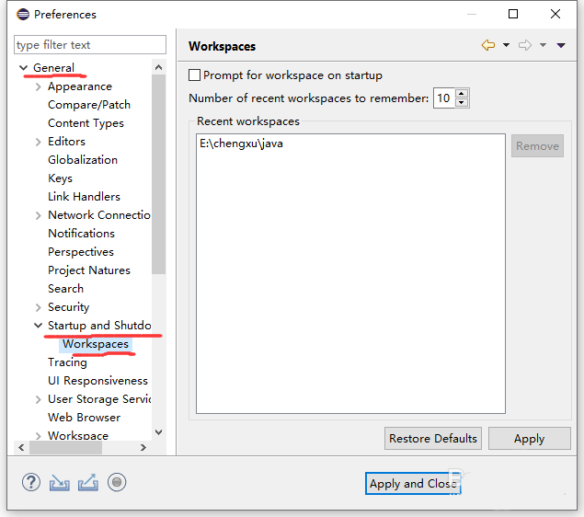Click the Eclipse icon in title bar
This screenshot has width=584, height=517.
(x=23, y=14)
